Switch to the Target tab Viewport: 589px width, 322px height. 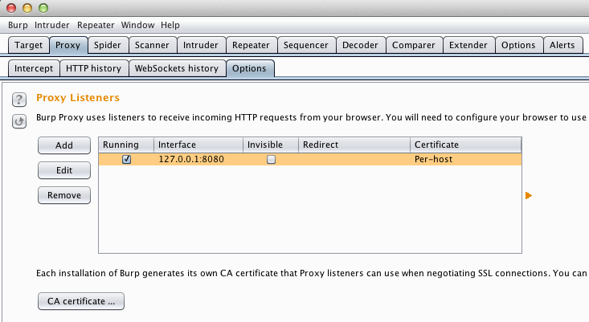pos(29,45)
